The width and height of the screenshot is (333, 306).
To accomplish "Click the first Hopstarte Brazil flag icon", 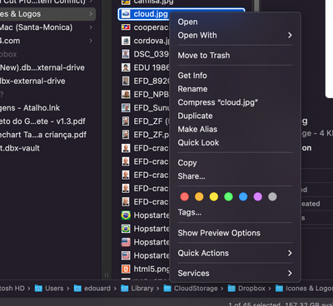I will (x=126, y=215).
